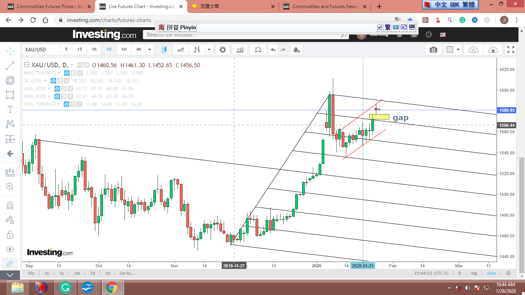Select the 1h timeframe interval
Viewport: 525px width, 295px height.
pos(94,50)
